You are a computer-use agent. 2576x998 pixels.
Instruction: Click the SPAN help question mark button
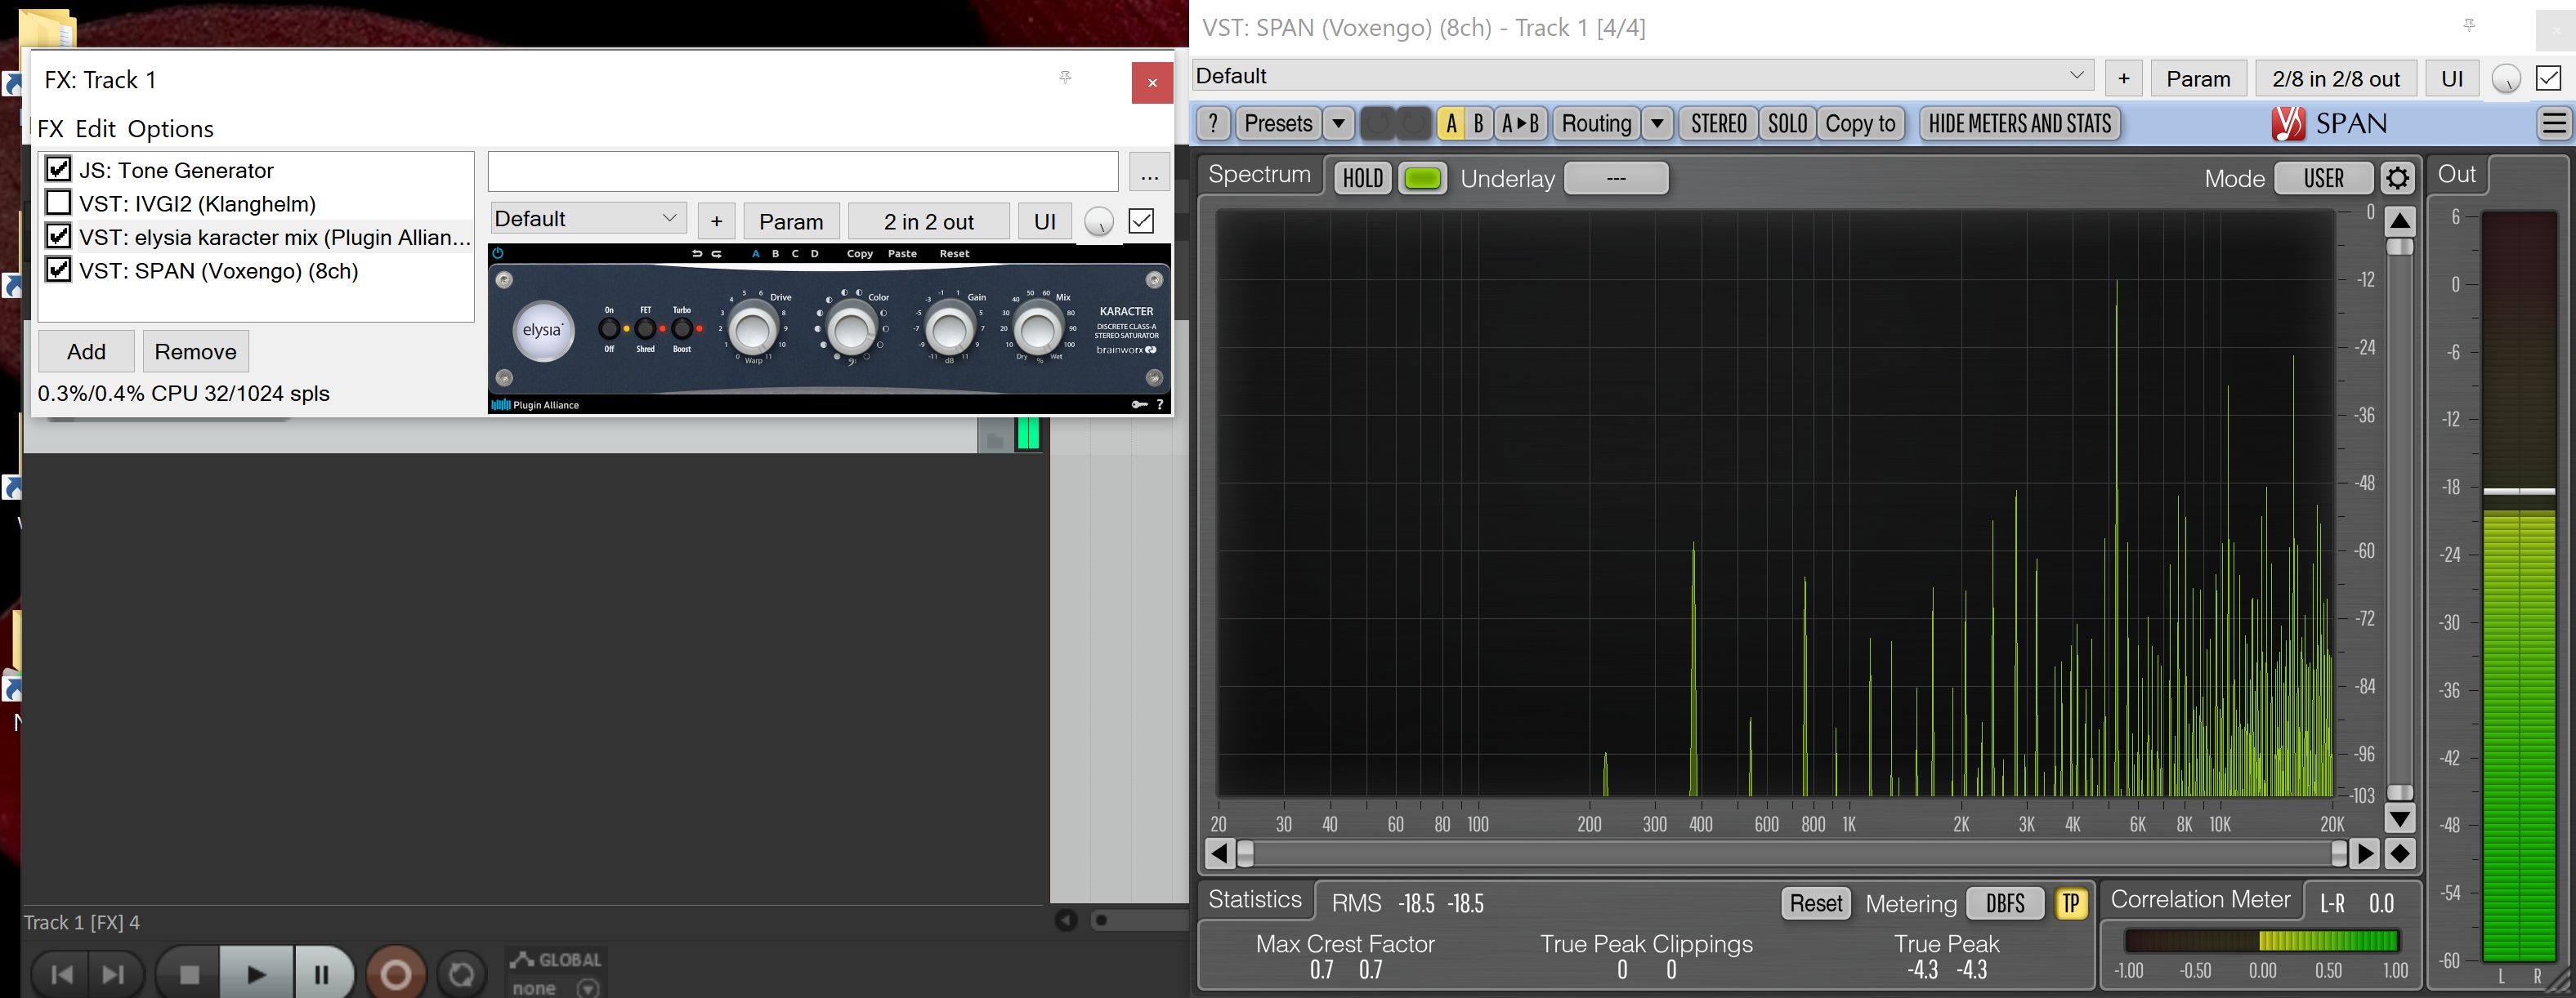1213,124
